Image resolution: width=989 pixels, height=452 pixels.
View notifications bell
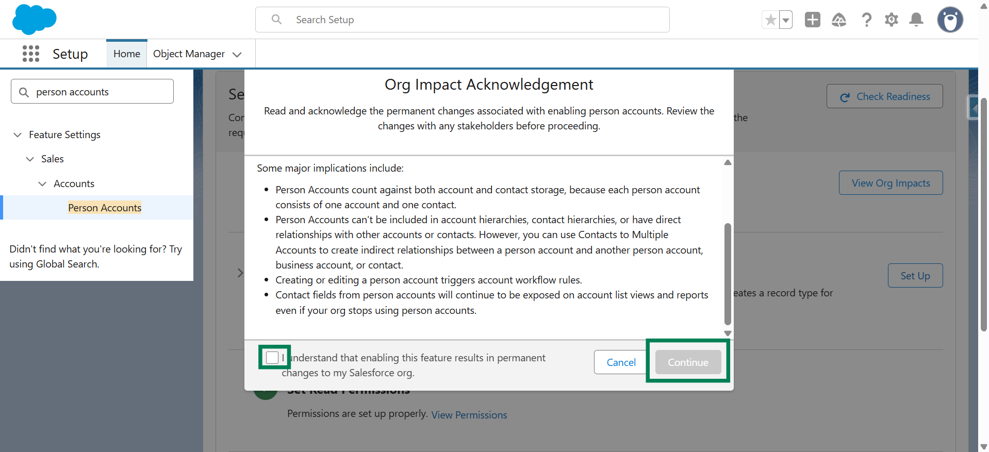[x=916, y=20]
